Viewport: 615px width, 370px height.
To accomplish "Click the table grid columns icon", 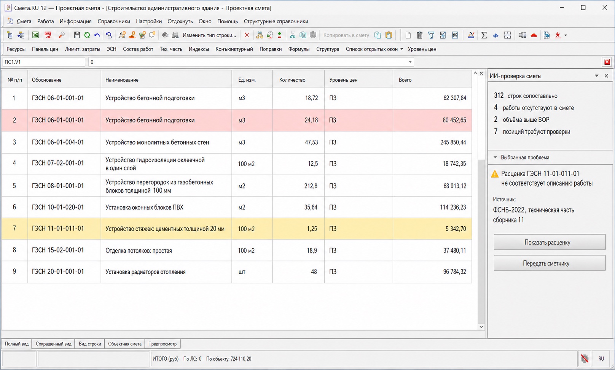I will tap(522, 35).
